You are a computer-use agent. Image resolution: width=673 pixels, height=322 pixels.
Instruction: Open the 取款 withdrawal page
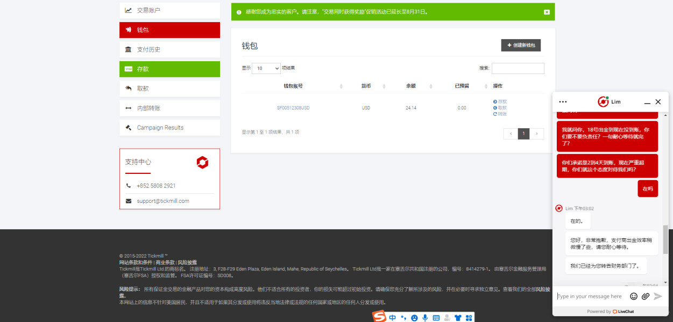(x=169, y=89)
